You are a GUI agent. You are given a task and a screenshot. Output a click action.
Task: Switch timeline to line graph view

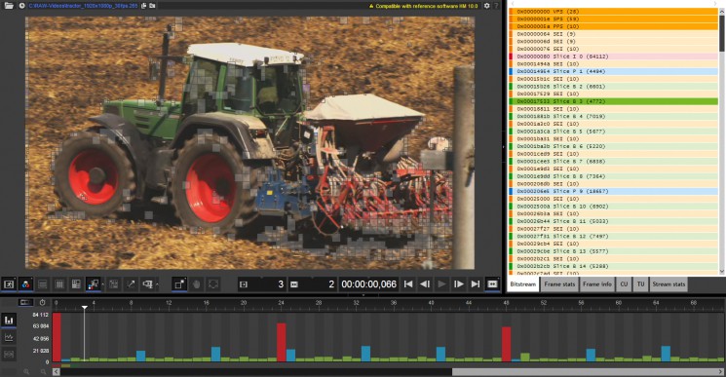[x=9, y=337]
